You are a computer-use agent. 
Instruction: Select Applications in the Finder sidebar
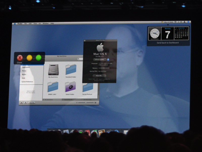(26, 67)
